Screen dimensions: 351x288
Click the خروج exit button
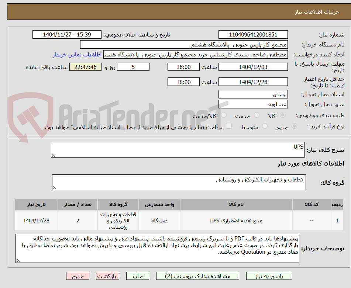point(78,276)
